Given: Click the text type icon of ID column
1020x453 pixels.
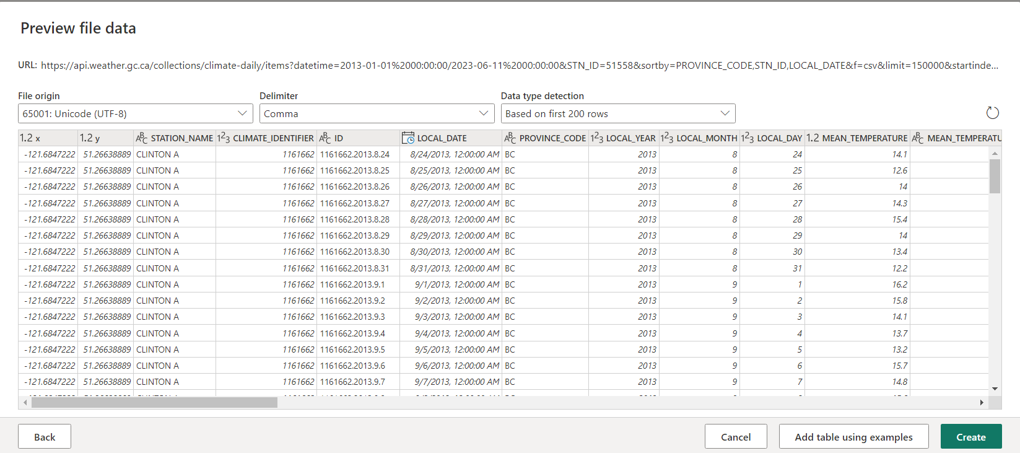Looking at the screenshot, I should point(325,138).
